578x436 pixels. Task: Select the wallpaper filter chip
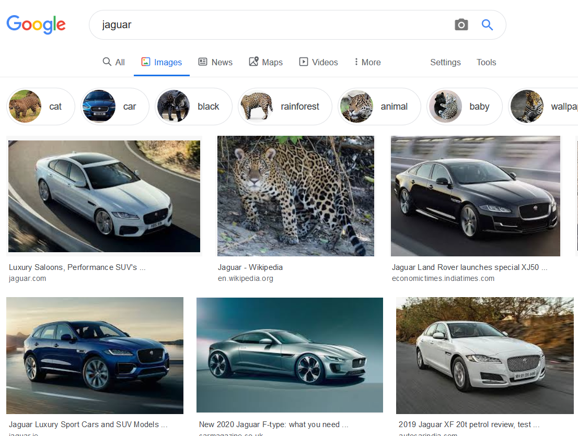[544, 107]
